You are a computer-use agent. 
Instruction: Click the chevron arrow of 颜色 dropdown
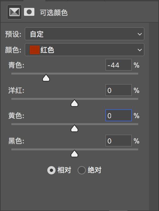(x=140, y=50)
